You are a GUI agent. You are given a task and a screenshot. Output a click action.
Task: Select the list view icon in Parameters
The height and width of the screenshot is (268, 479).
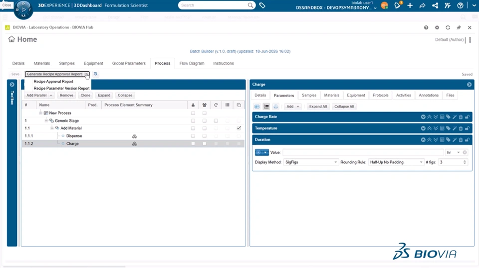[x=266, y=107]
